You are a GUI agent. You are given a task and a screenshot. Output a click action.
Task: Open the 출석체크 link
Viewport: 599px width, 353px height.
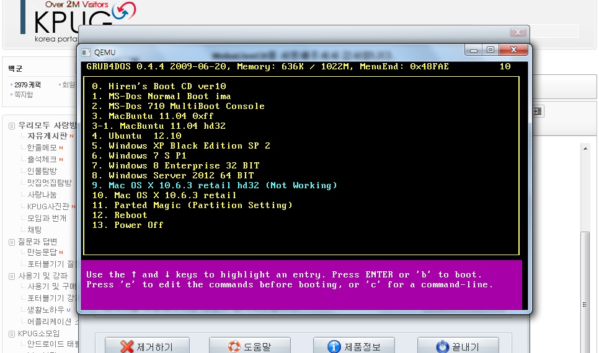click(x=42, y=159)
